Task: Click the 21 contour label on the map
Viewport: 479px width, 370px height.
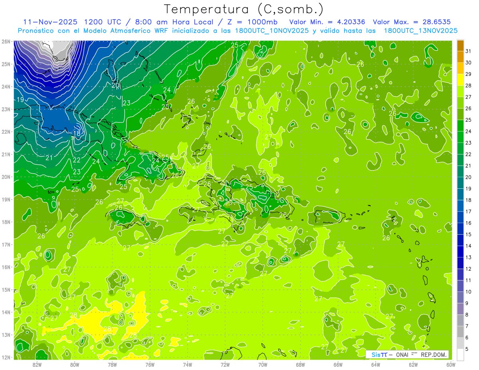Action: 49,158
